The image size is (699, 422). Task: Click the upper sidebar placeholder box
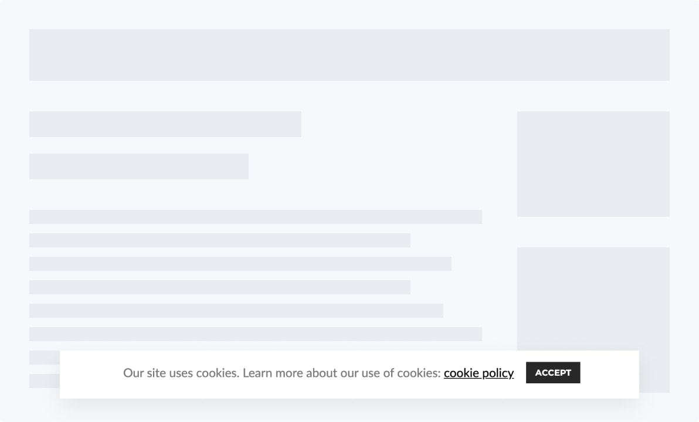tap(593, 164)
